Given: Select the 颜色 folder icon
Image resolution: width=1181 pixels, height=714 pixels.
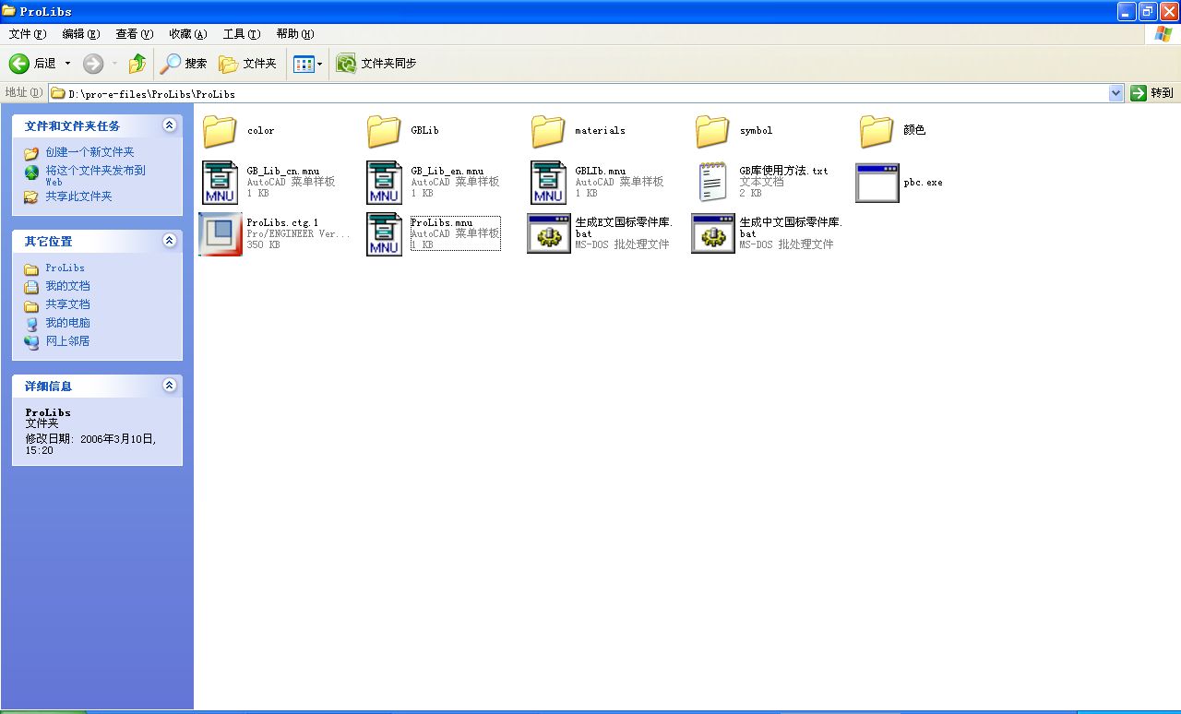Looking at the screenshot, I should [877, 131].
